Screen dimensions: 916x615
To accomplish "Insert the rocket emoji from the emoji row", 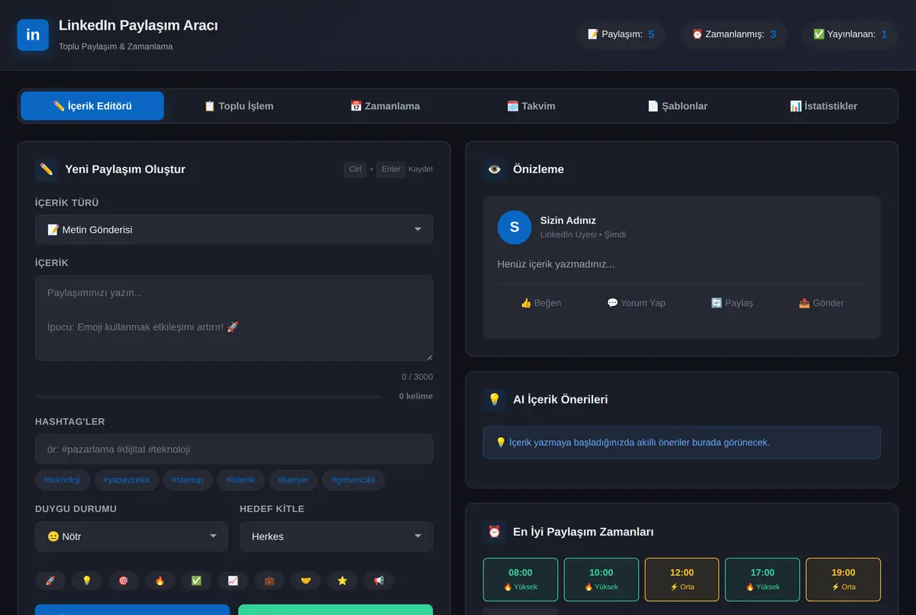I will point(50,581).
